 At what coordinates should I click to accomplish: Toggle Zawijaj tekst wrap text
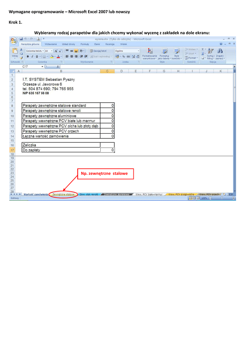click(98, 51)
